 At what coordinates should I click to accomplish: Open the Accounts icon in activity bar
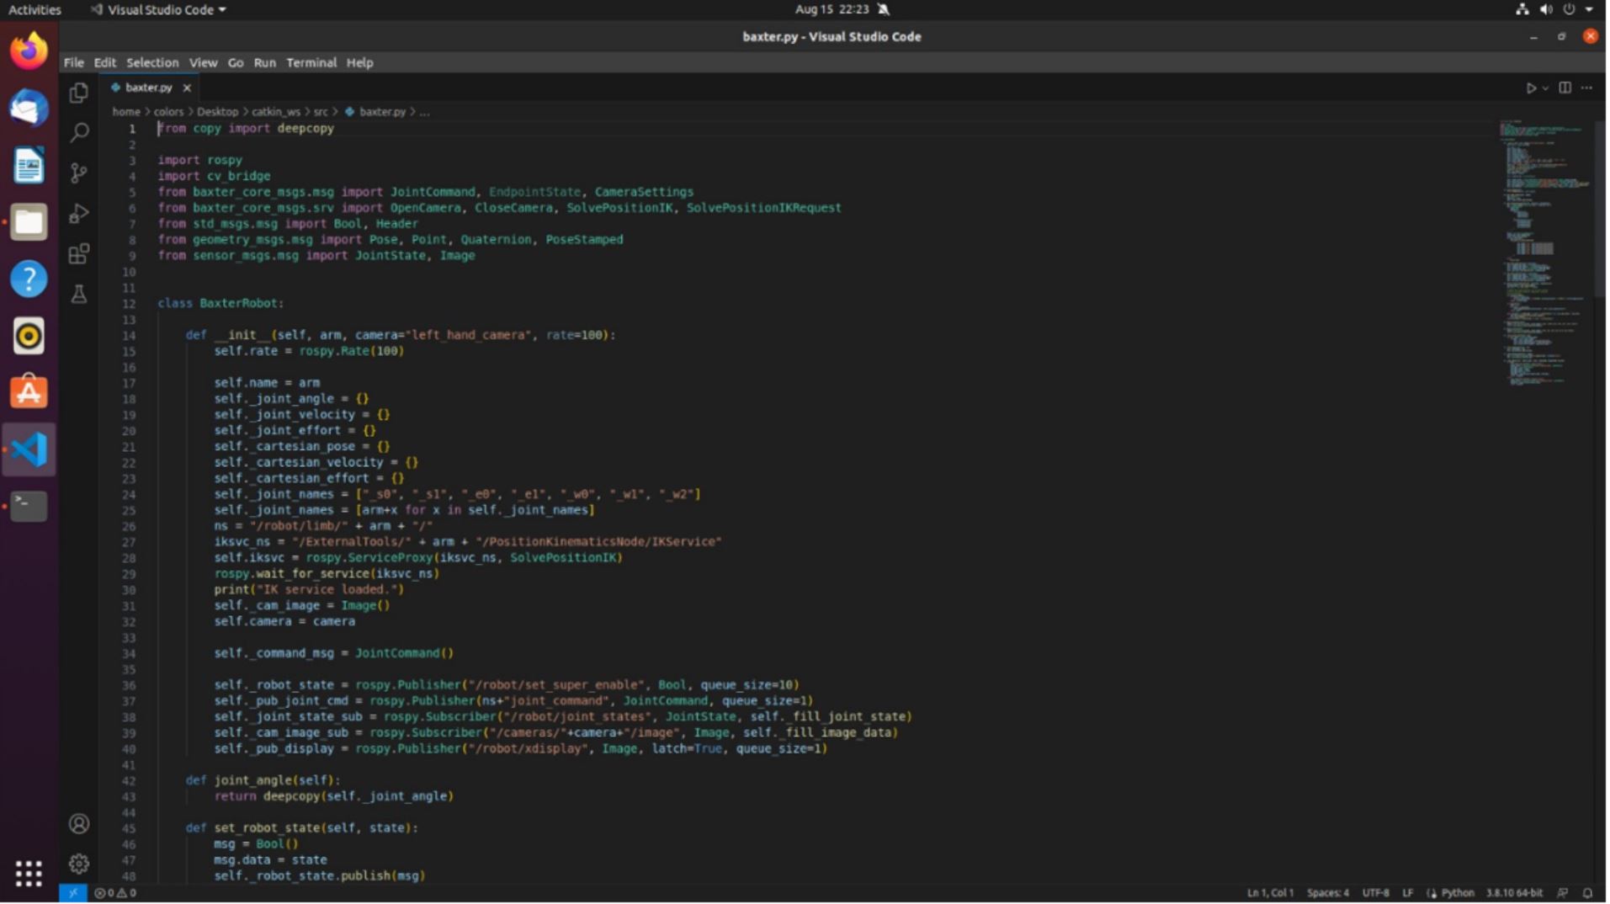tap(79, 824)
